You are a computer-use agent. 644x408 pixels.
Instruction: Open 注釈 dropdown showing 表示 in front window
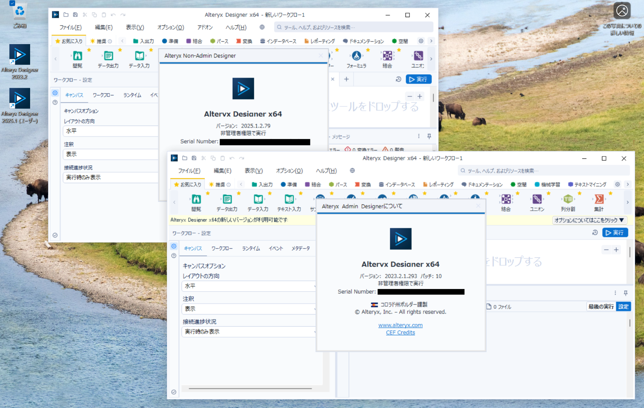(249, 309)
